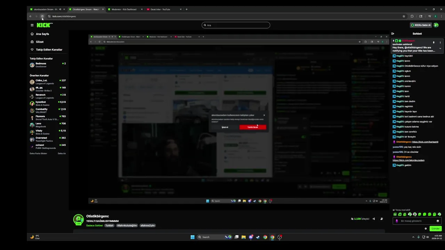Open Chiko_LoL recommended channel
Image resolution: width=445 pixels, height=250 pixels.
48,82
